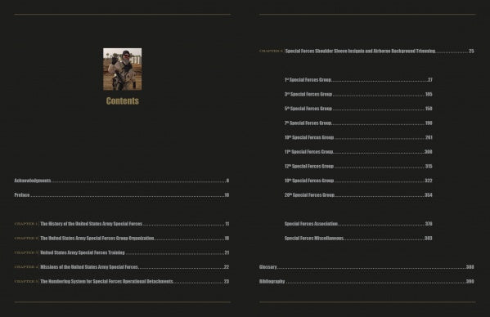Jump to 3rd Special Forces Group

(358, 94)
